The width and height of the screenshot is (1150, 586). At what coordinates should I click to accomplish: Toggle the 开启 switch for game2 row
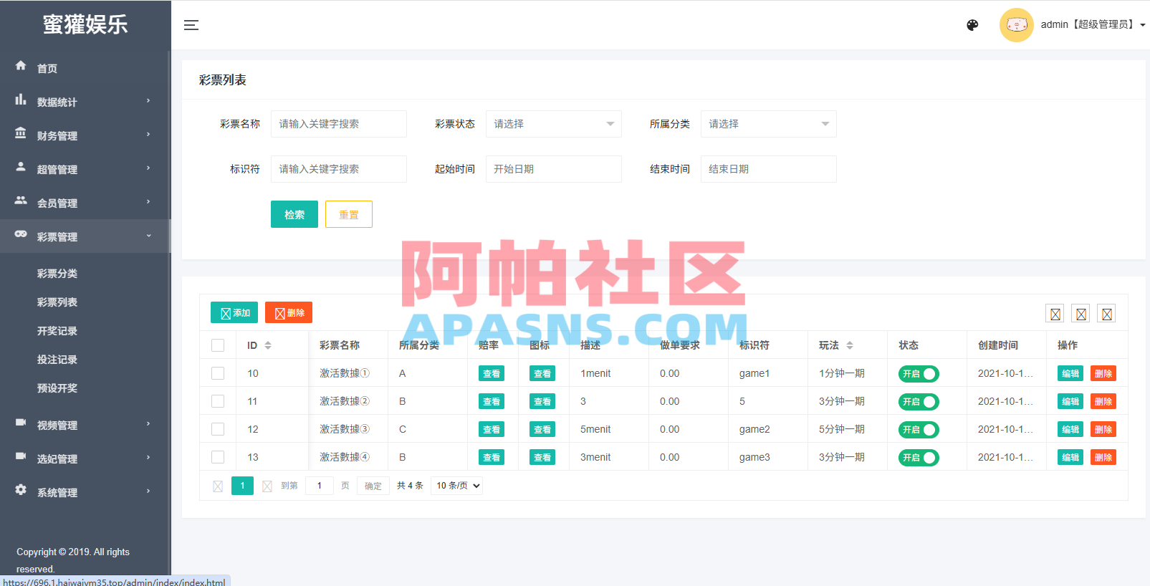point(919,430)
